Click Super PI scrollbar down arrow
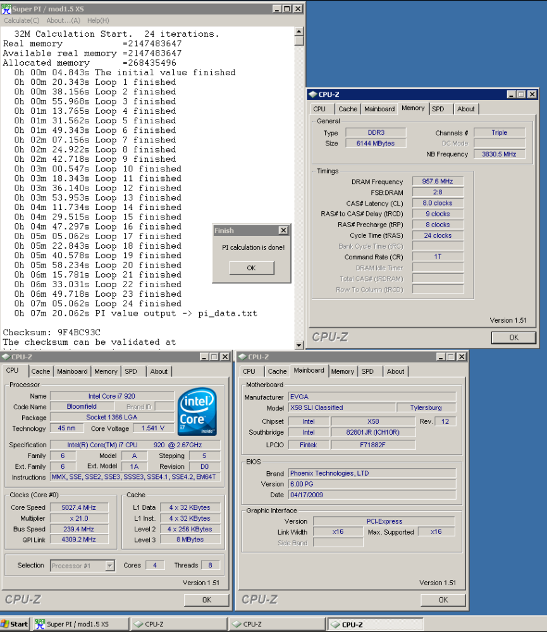 [x=299, y=345]
